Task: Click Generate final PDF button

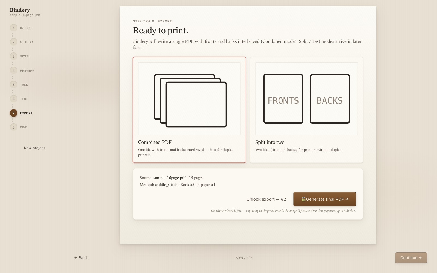Action: 325,199
